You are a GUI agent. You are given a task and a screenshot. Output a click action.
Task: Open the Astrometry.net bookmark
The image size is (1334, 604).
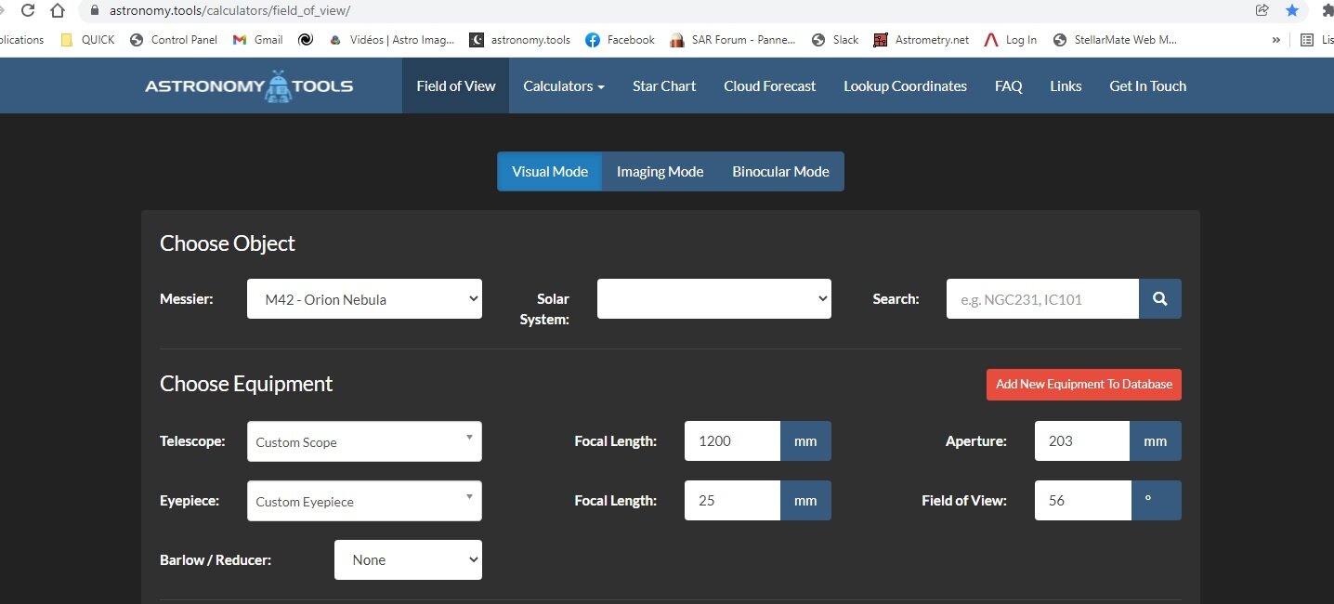pyautogui.click(x=922, y=40)
